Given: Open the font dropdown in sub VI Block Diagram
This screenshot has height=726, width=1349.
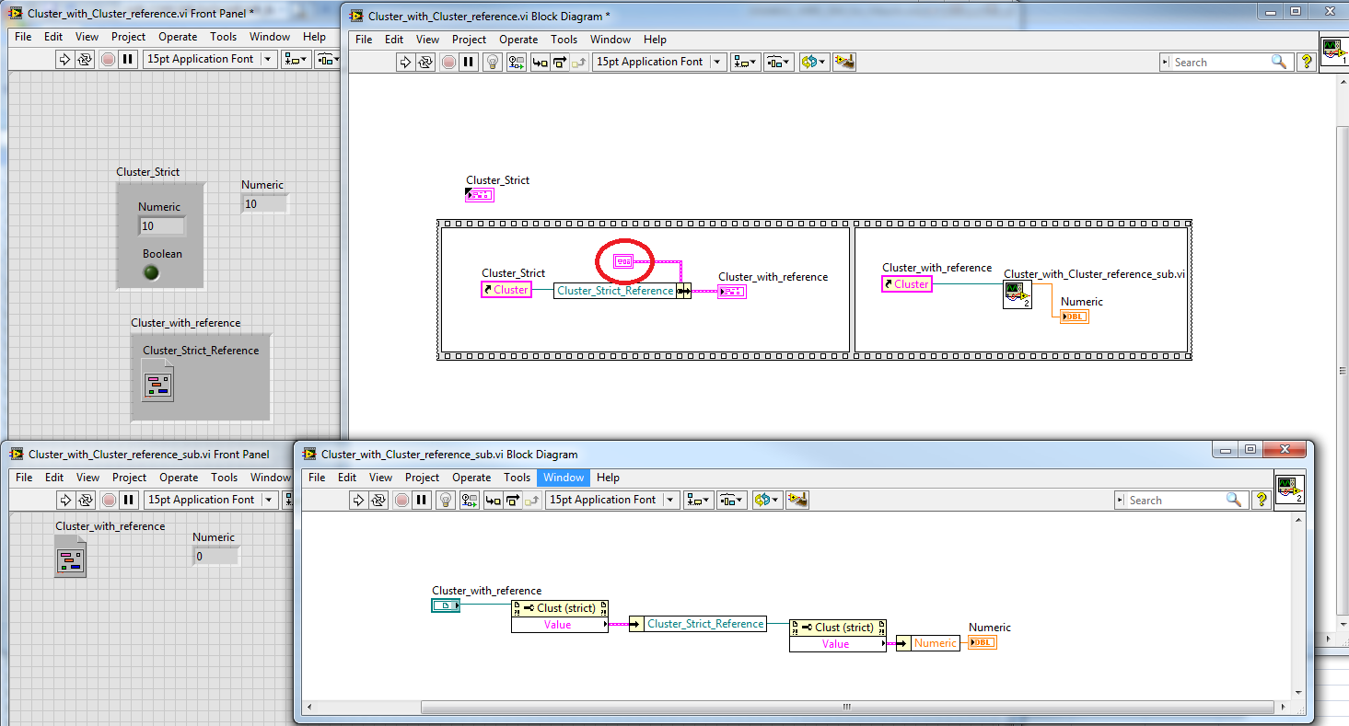Looking at the screenshot, I should click(x=612, y=500).
